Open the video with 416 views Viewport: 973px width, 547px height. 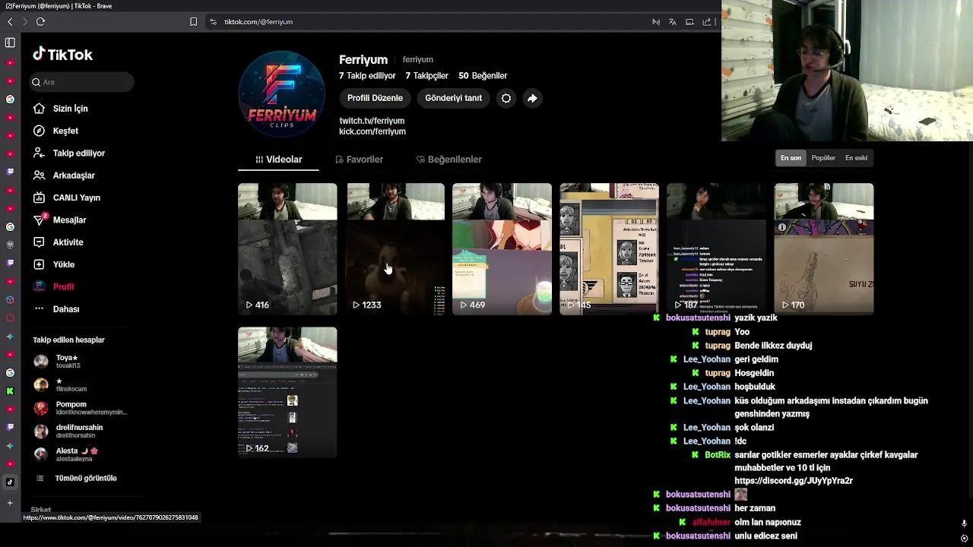tap(287, 248)
